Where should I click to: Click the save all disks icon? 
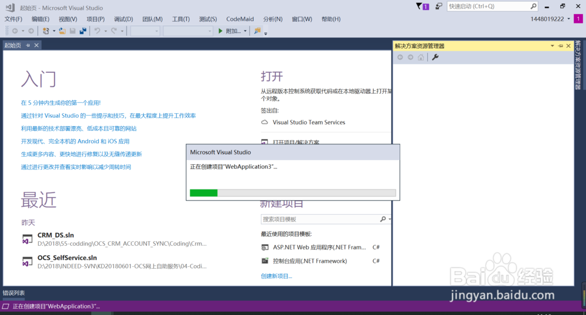[x=83, y=31]
